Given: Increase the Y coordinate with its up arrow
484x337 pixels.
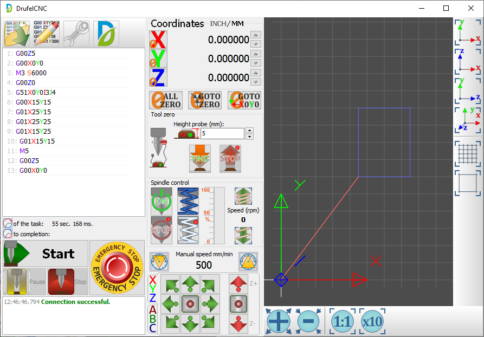Looking at the screenshot, I should pos(256,54).
